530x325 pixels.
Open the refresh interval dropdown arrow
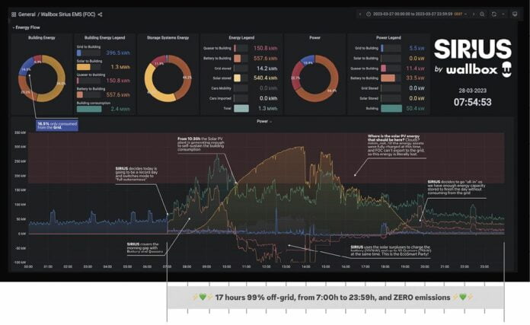pyautogui.click(x=502, y=14)
